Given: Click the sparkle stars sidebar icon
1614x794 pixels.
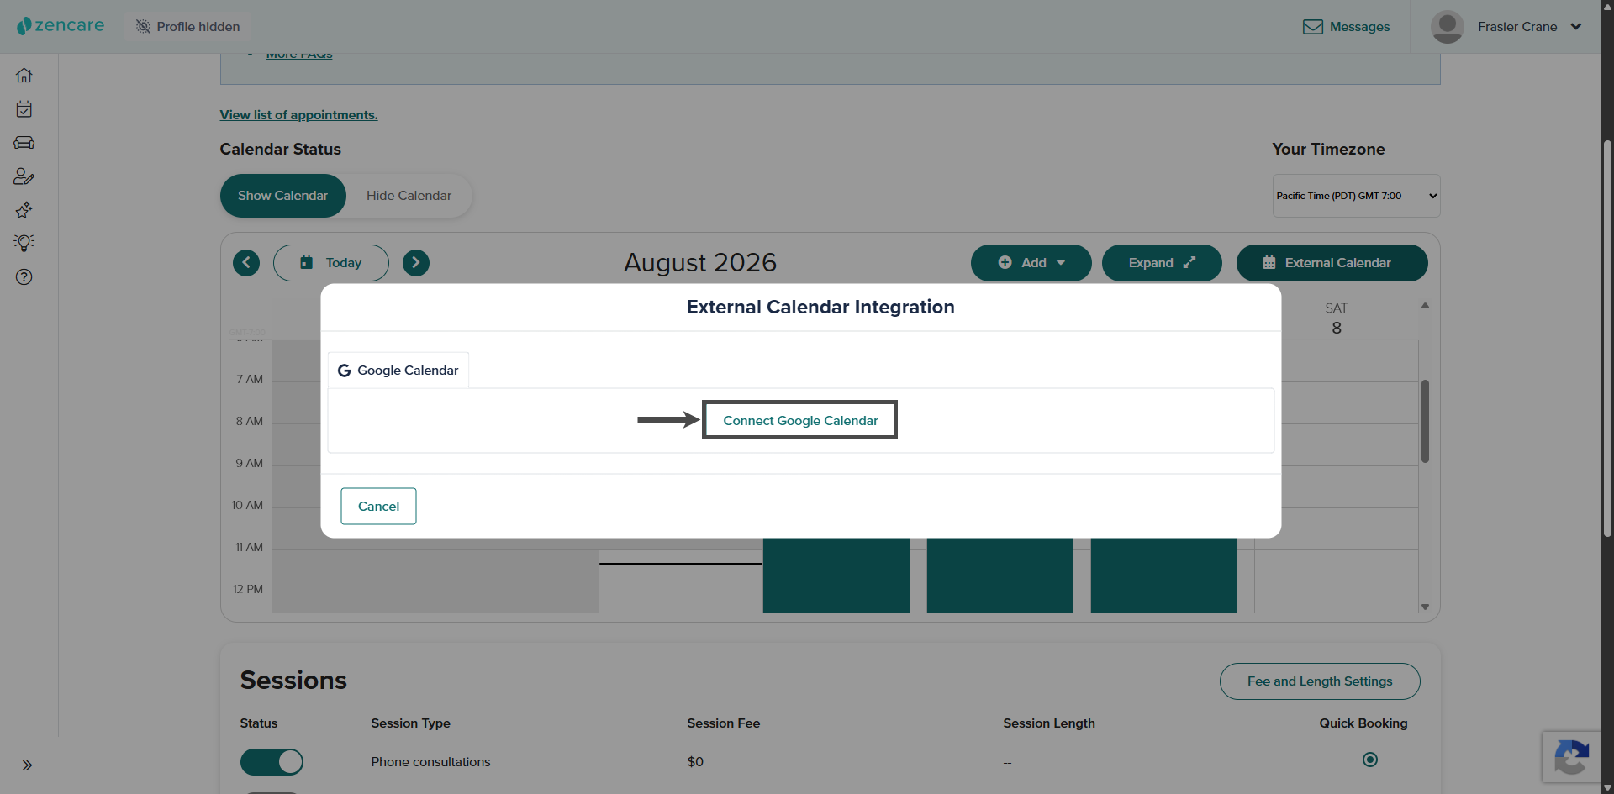Looking at the screenshot, I should [24, 209].
